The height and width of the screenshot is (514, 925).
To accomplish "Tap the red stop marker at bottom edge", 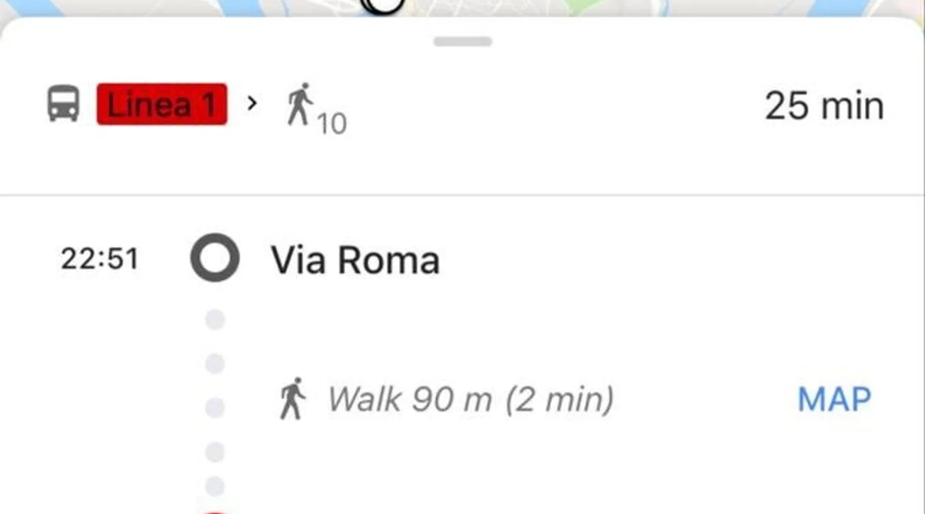I will 214,511.
